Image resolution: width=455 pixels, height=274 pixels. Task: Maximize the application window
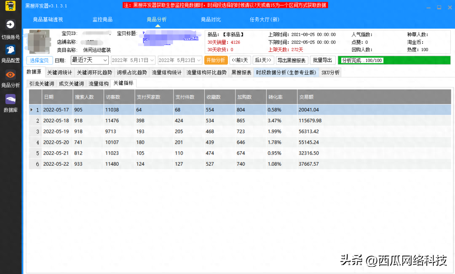point(439,7)
